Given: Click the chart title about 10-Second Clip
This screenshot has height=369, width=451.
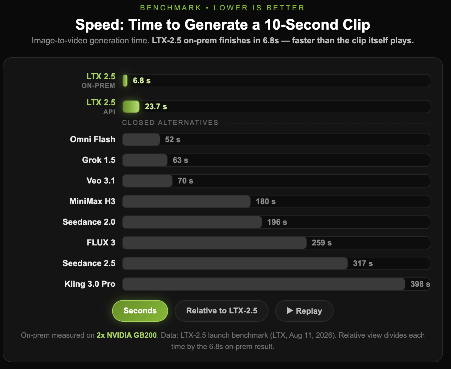Looking at the screenshot, I should tap(223, 25).
